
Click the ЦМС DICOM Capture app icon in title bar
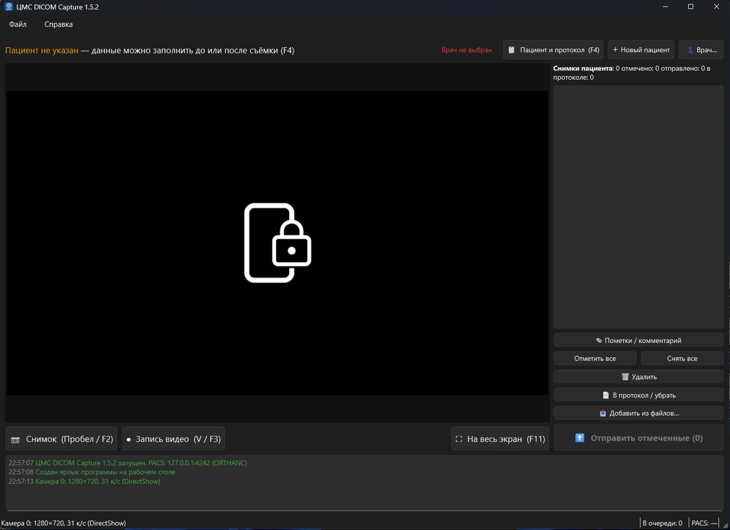click(x=9, y=7)
